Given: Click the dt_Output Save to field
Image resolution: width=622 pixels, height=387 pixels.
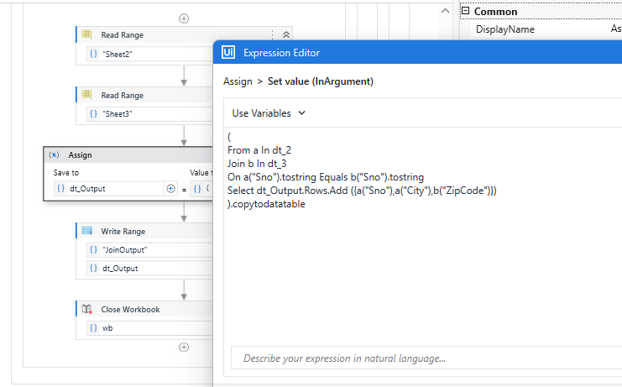Looking at the screenshot, I should pyautogui.click(x=113, y=189).
